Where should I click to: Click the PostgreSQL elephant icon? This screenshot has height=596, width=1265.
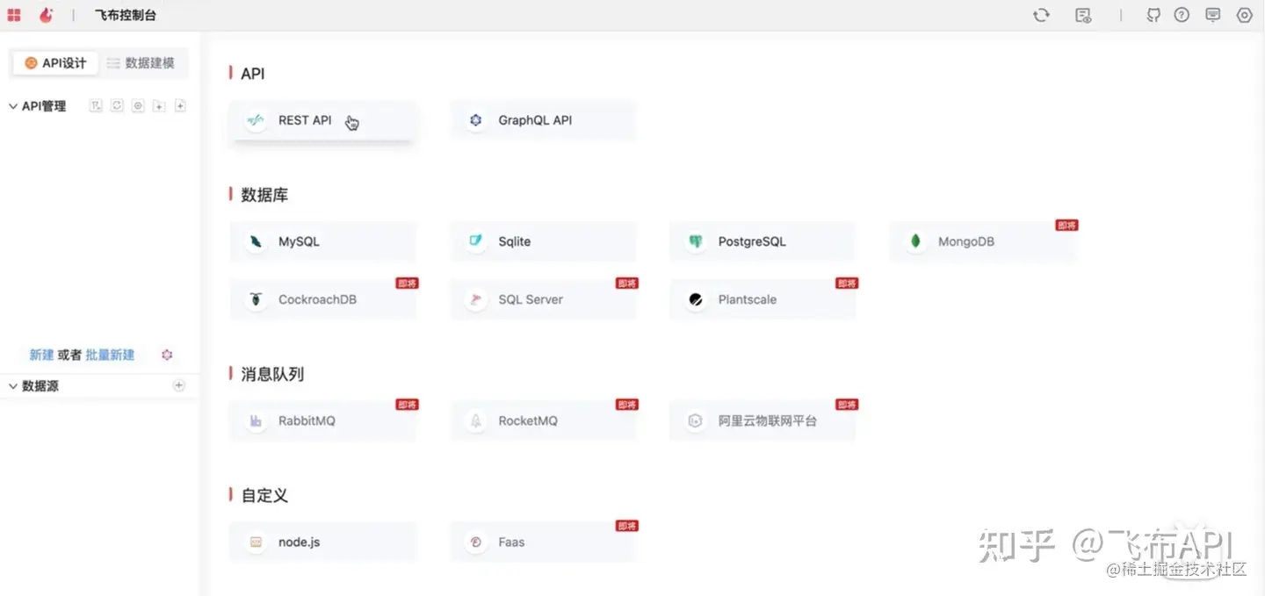coord(696,241)
